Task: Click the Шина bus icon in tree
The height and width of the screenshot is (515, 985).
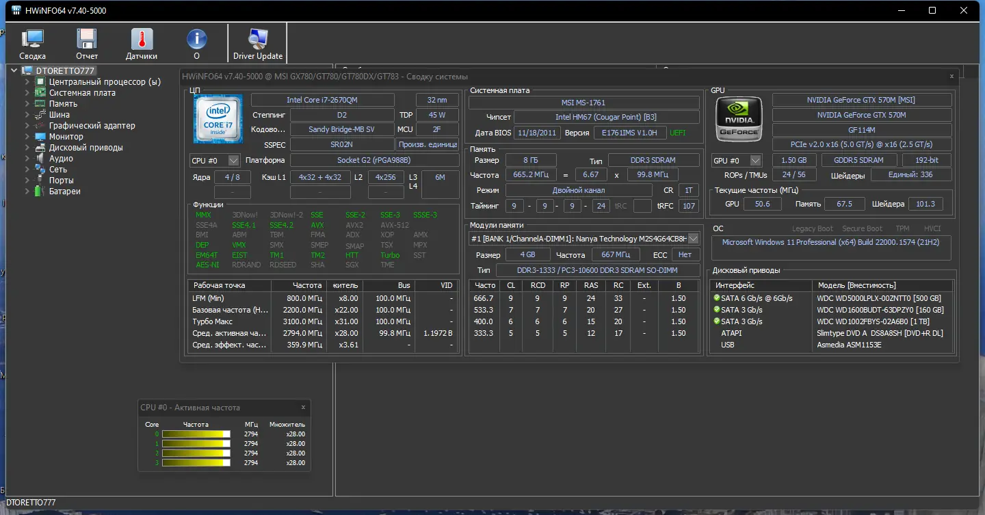Action: [40, 114]
